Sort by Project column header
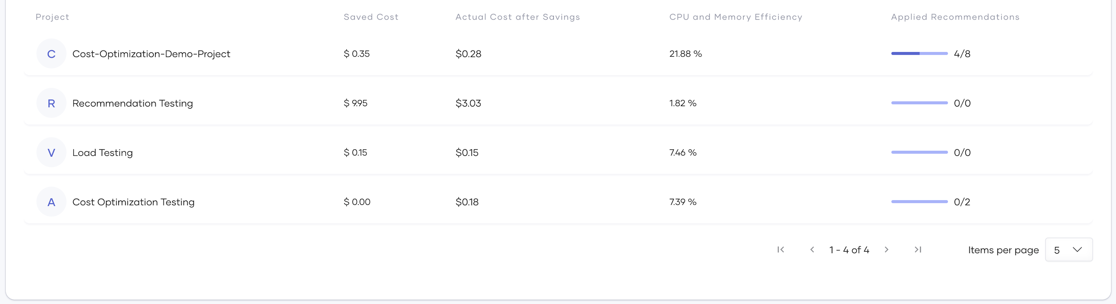Image resolution: width=1116 pixels, height=304 pixels. 52,17
